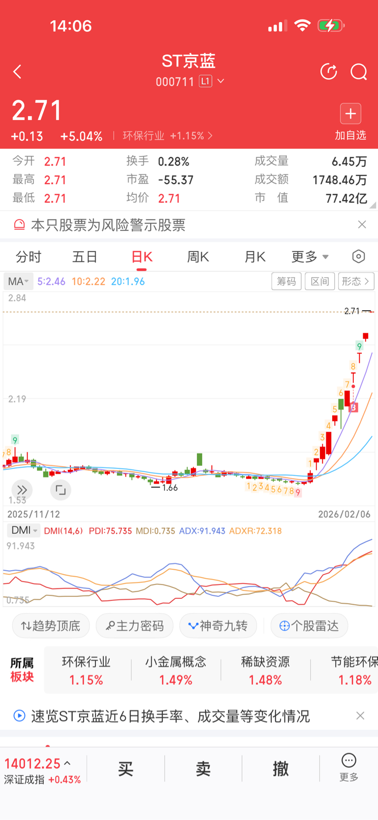Expand L1 quote level dropdown
The image size is (378, 820).
click(212, 81)
